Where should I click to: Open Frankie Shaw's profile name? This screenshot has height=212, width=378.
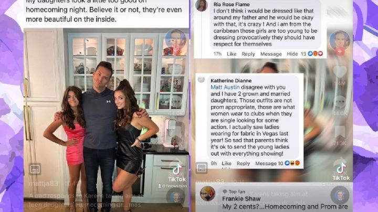(x=241, y=199)
